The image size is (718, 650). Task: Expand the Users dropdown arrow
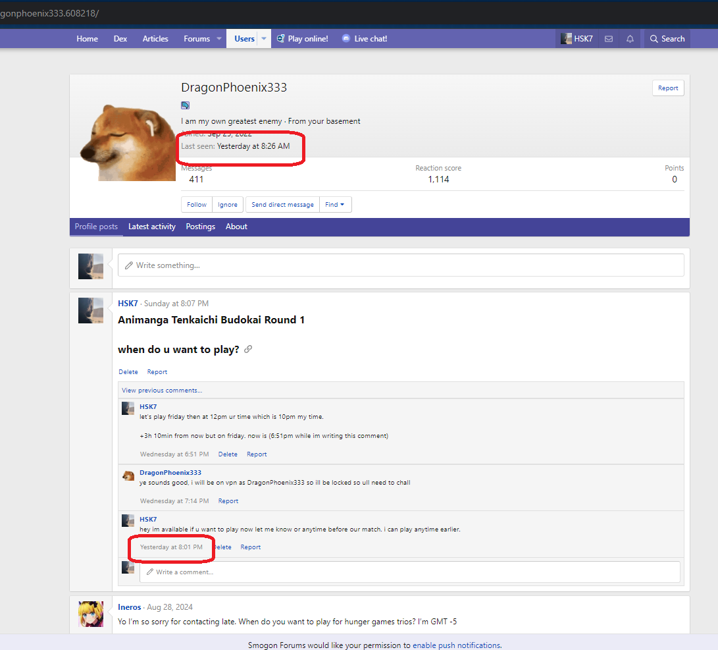pos(264,39)
